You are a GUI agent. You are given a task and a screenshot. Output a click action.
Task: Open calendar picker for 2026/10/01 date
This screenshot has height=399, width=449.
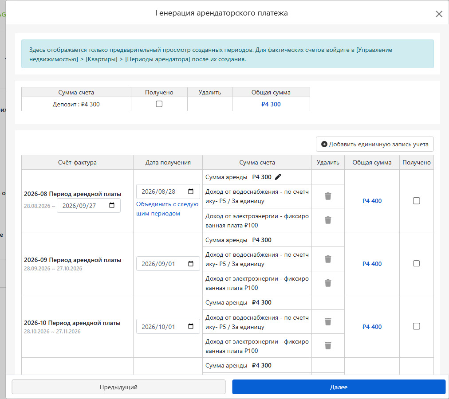tap(191, 326)
